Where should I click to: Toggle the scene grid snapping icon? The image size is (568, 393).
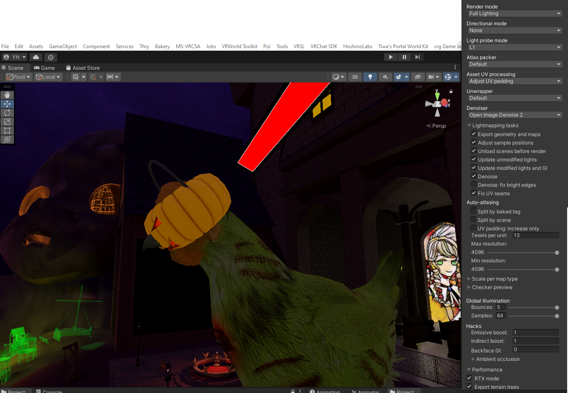[76, 77]
